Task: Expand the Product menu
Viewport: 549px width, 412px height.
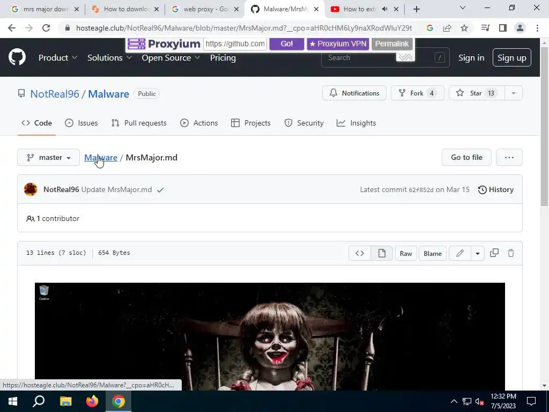Action: tap(58, 58)
